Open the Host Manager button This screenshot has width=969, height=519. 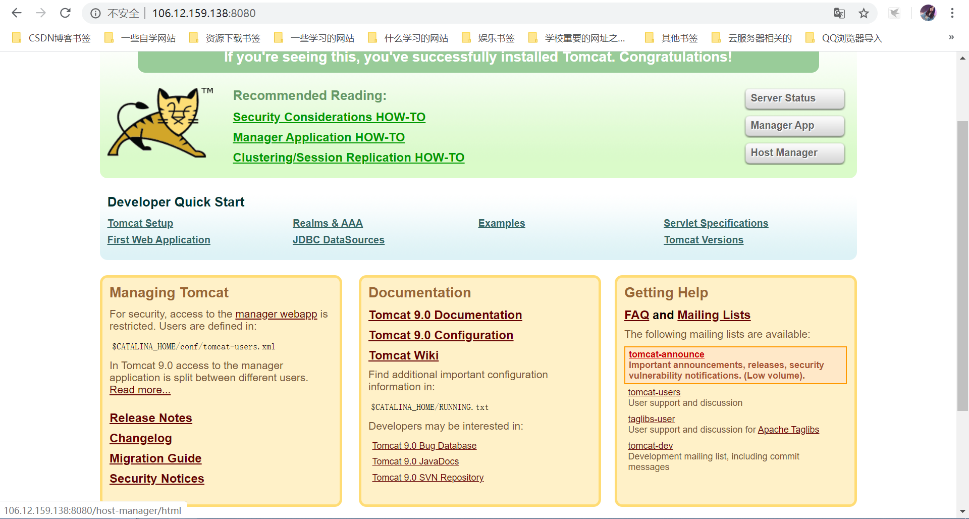click(x=794, y=153)
